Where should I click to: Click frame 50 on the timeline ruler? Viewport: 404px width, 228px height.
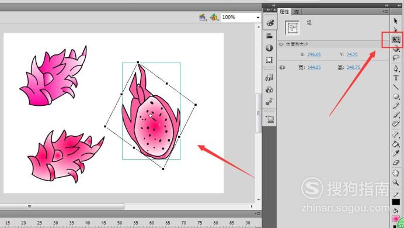click(x=120, y=223)
